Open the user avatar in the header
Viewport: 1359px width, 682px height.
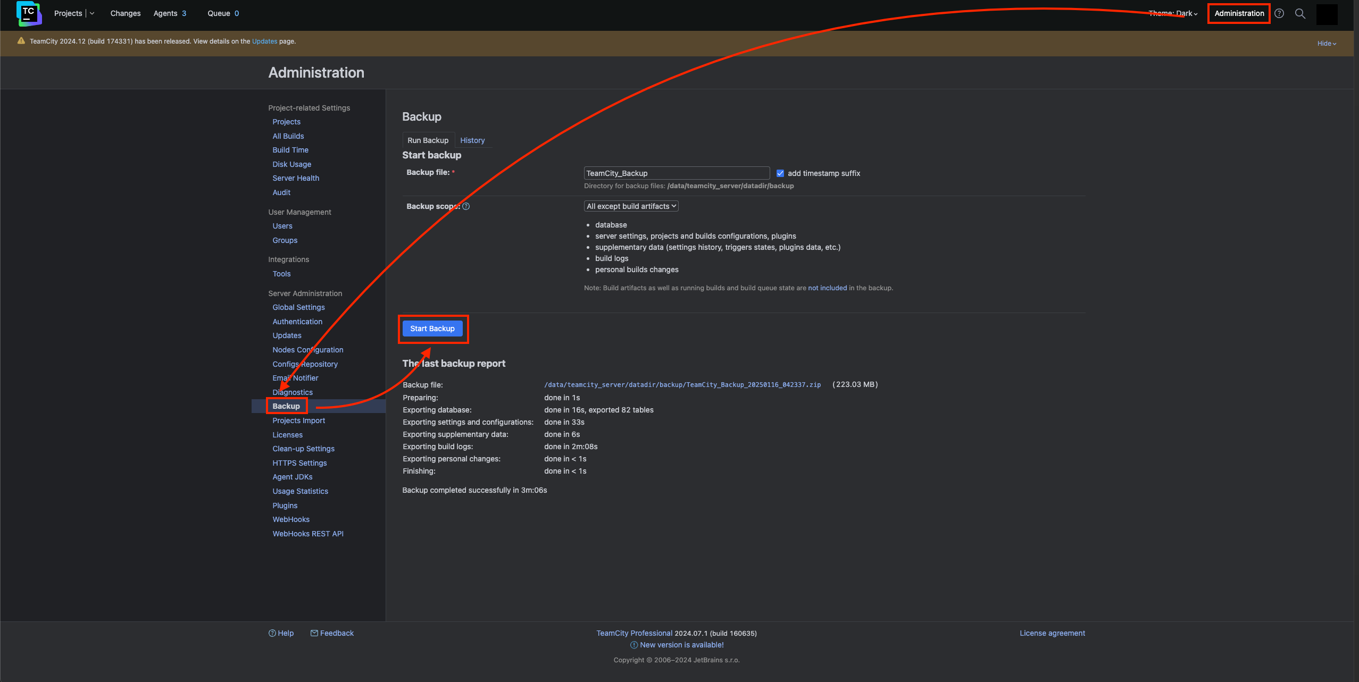[x=1327, y=14]
